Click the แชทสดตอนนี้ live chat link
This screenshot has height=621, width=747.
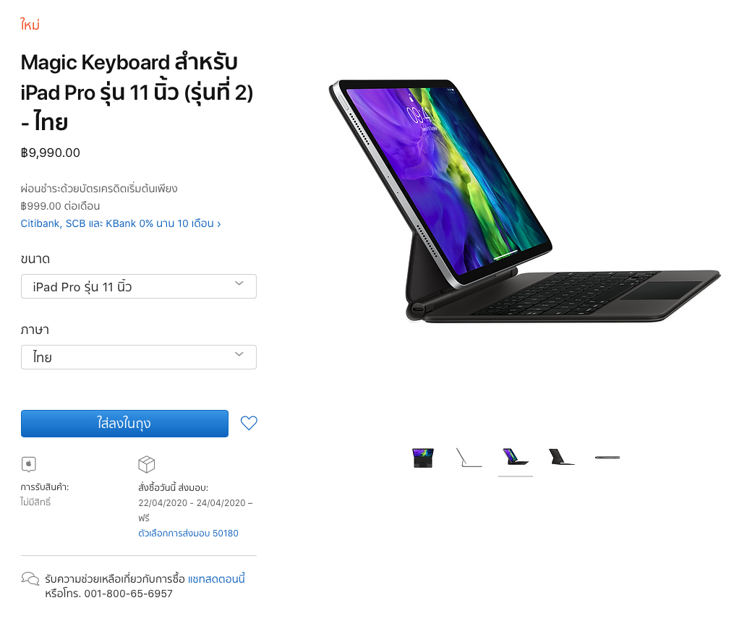(x=216, y=578)
